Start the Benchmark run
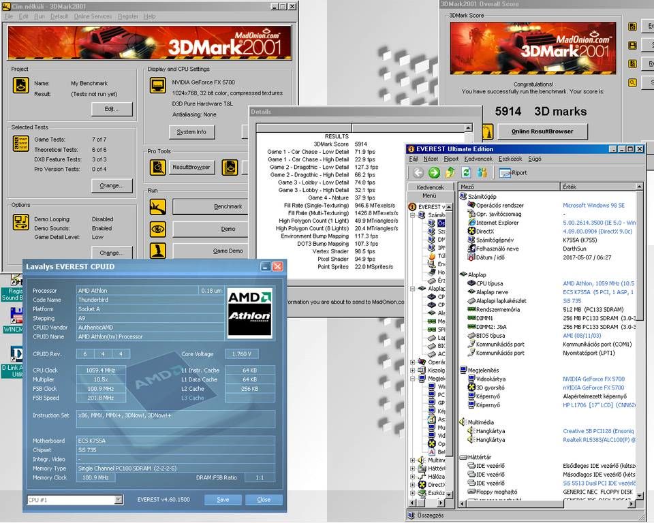This screenshot has height=523, width=654. (x=211, y=206)
